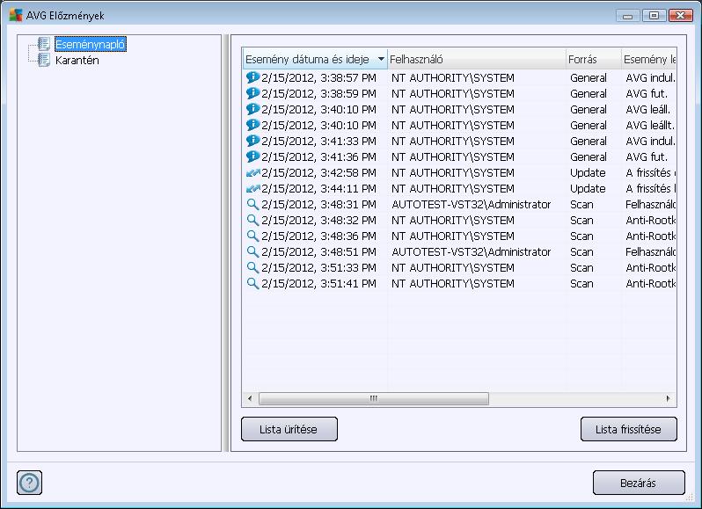702x509 pixels.
Task: Click AVG indul. in the 3:41:33 PM row
Action: pos(650,141)
